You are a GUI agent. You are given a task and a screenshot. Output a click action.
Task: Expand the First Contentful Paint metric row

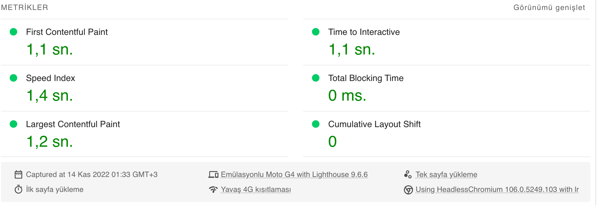145,42
